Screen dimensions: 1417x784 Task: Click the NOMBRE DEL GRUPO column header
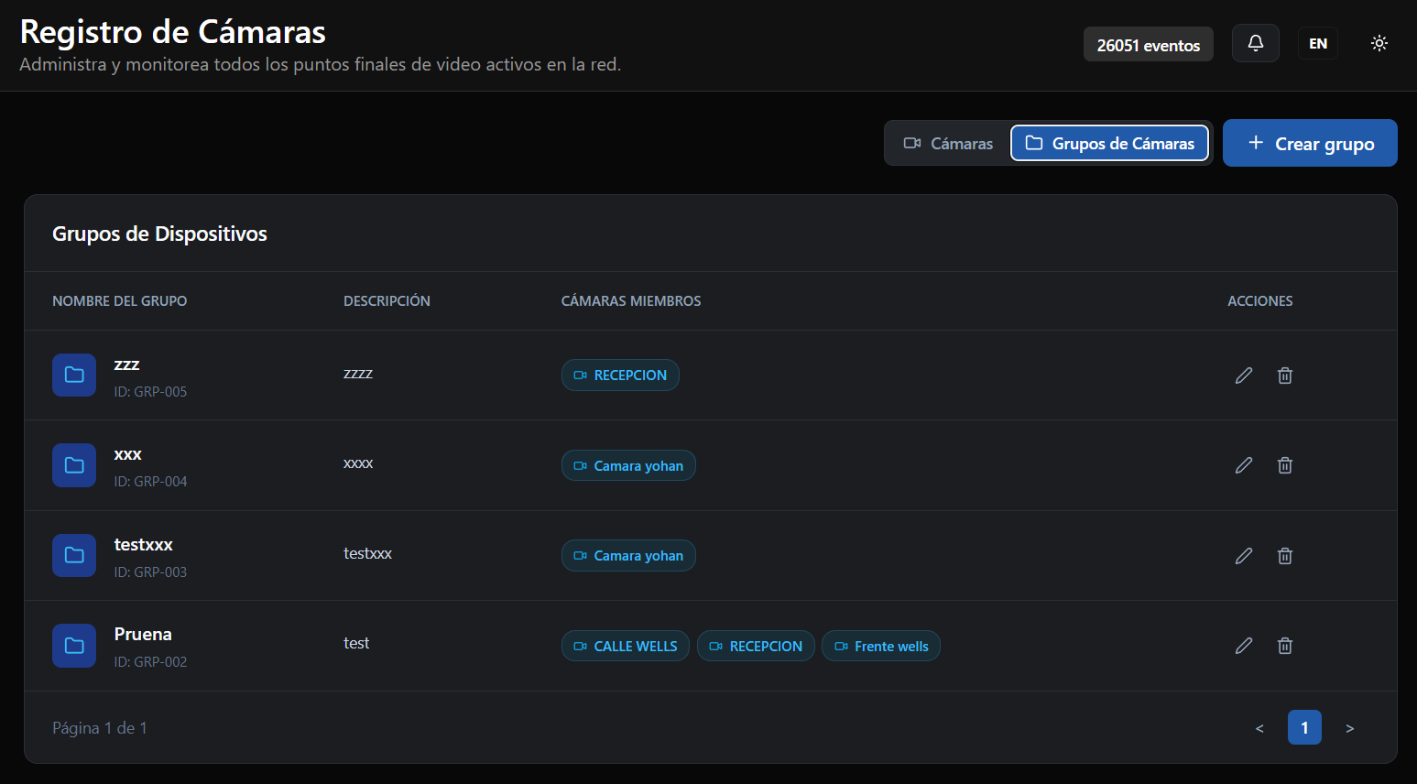[x=120, y=300]
